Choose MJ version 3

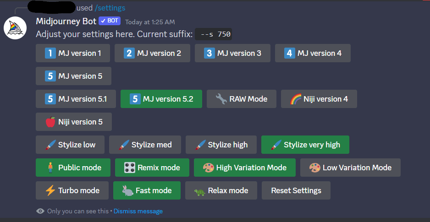[232, 53]
